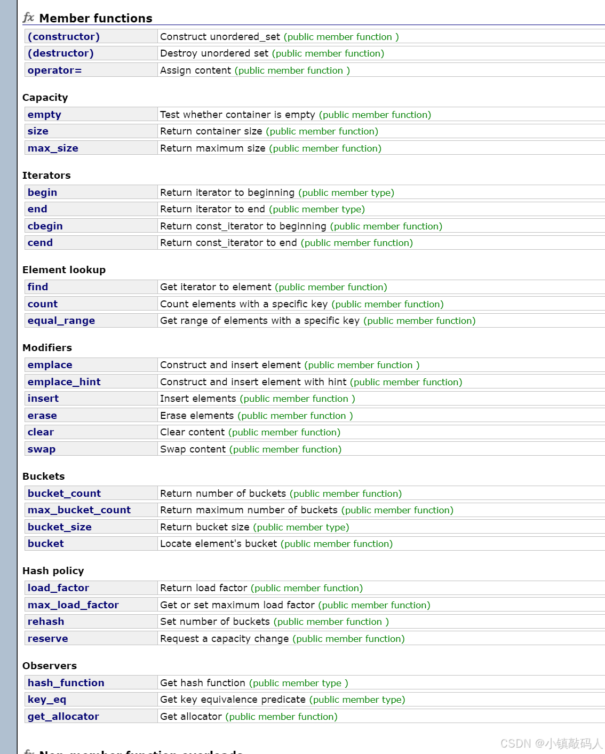The image size is (605, 754).
Task: Open the rehash function link
Action: [46, 622]
